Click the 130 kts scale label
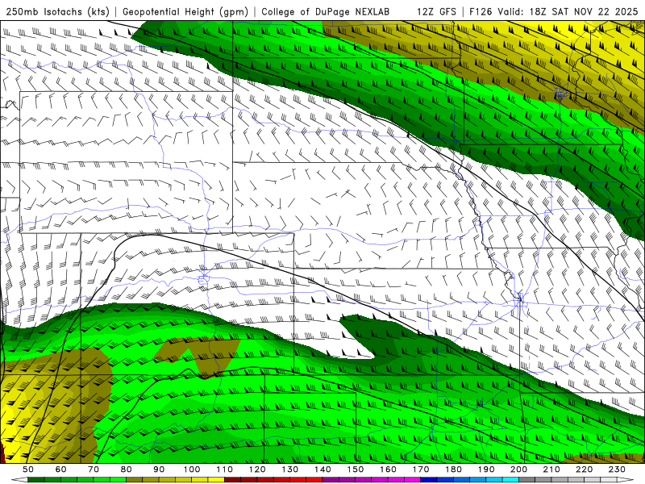 [290, 469]
